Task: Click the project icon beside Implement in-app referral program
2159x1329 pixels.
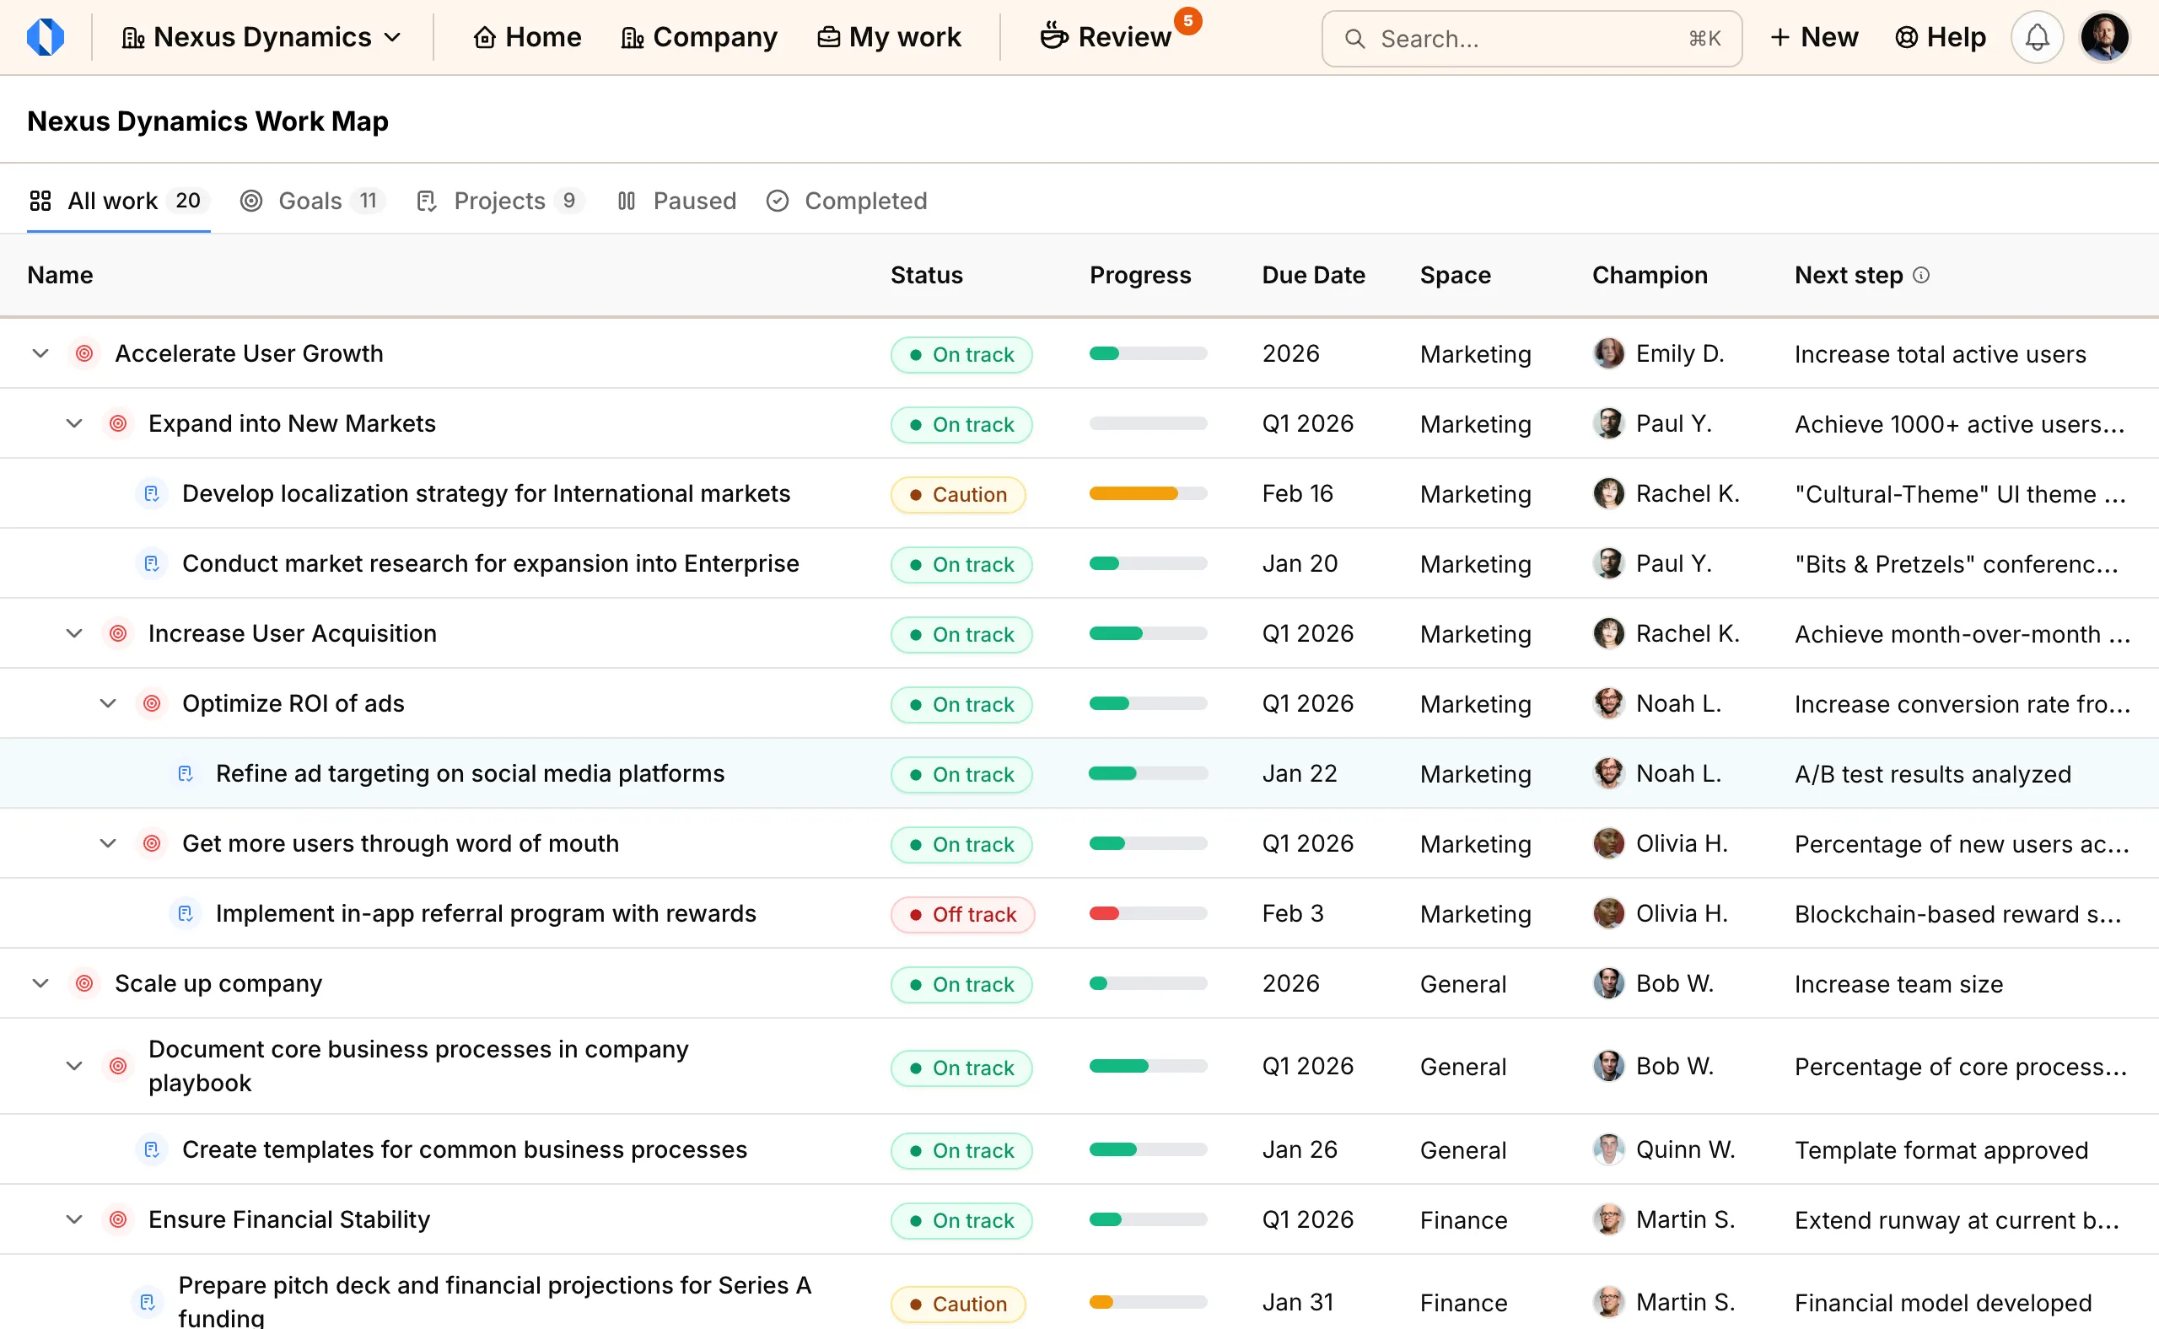Action: [185, 913]
